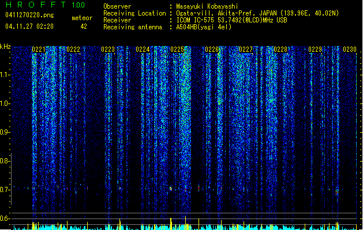Viewport: 363px width, 230px height.
Task: Click the meteor label
Action: click(82, 18)
